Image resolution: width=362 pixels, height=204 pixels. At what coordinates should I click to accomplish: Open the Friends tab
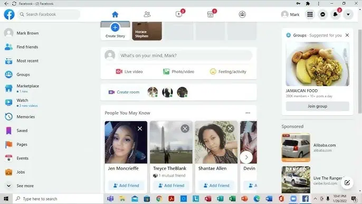click(x=147, y=14)
